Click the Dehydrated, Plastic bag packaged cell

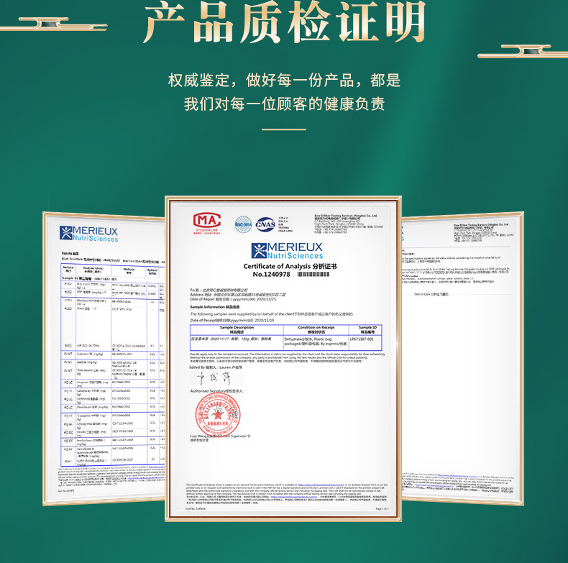(315, 342)
